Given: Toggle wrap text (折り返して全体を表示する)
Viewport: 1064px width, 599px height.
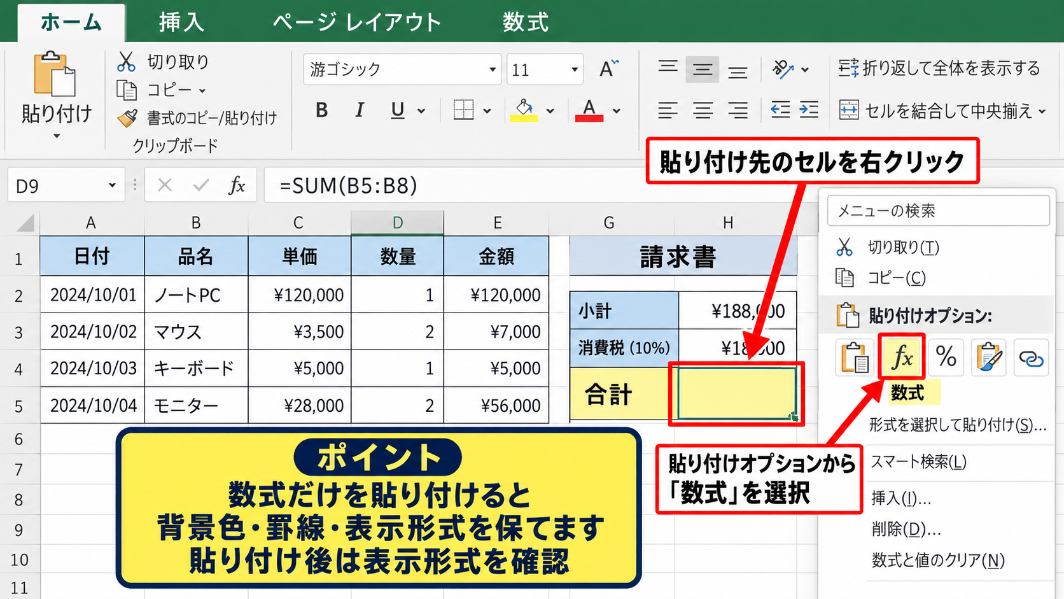Looking at the screenshot, I should (939, 68).
